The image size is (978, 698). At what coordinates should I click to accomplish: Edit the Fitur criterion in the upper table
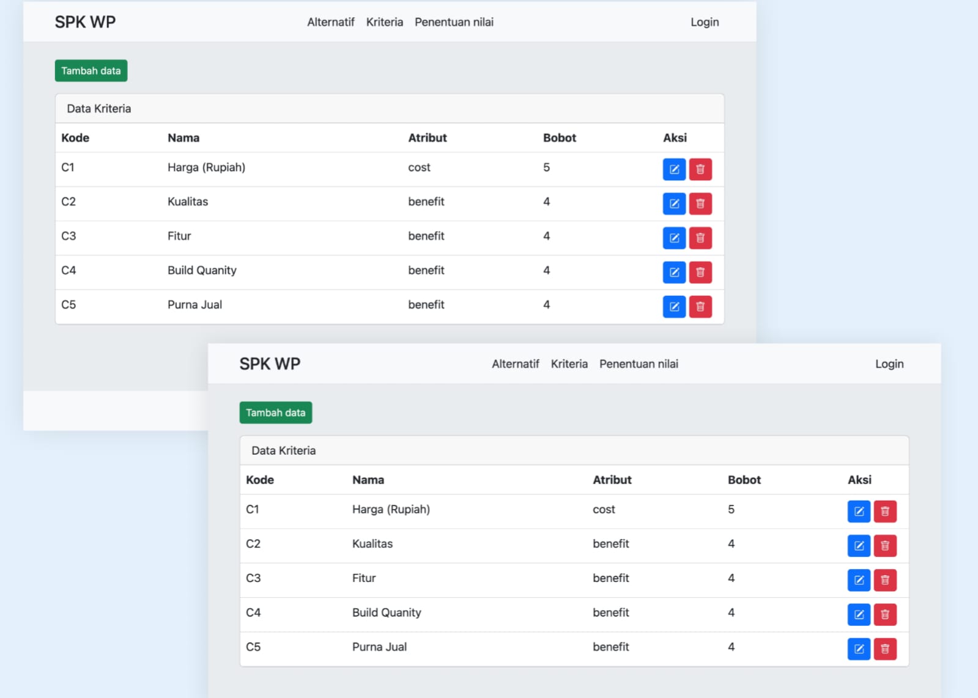click(x=673, y=238)
